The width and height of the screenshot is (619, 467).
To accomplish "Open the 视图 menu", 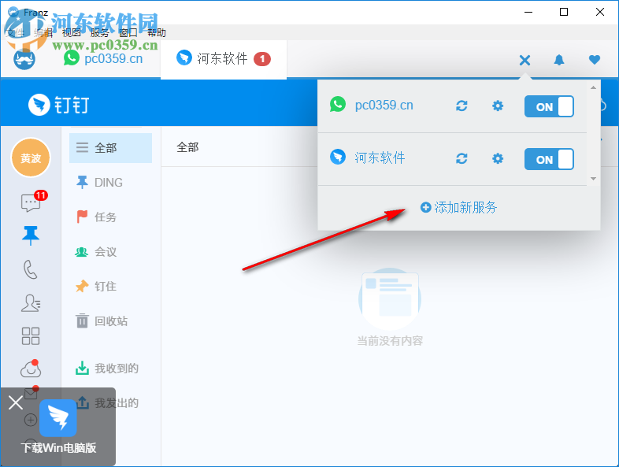I will [x=72, y=33].
